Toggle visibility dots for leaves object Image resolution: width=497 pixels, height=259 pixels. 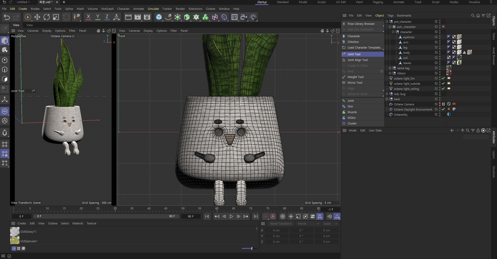[440, 63]
